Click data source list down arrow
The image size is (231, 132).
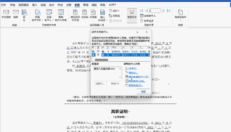click(x=120, y=77)
